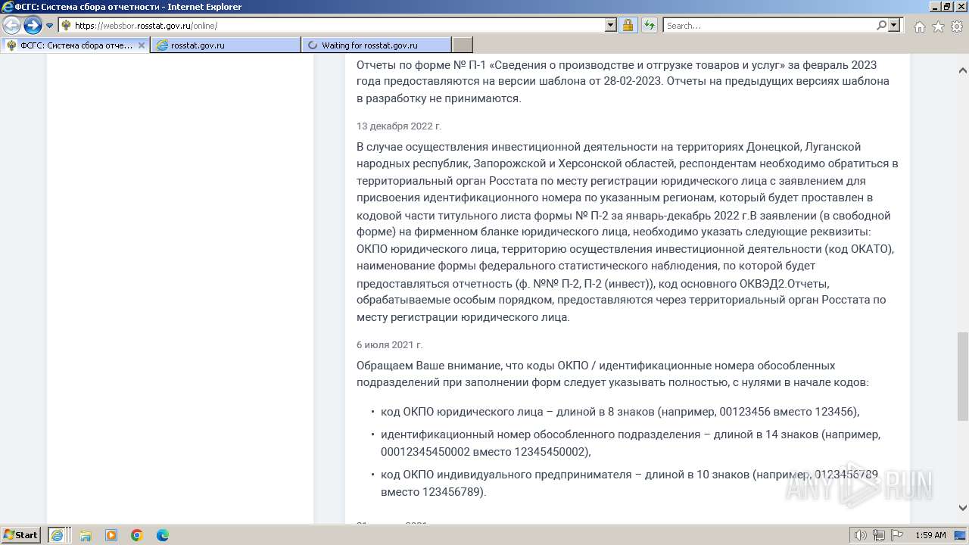
Task: Switch to the rosstat.gov.ru tab
Action: coord(226,45)
